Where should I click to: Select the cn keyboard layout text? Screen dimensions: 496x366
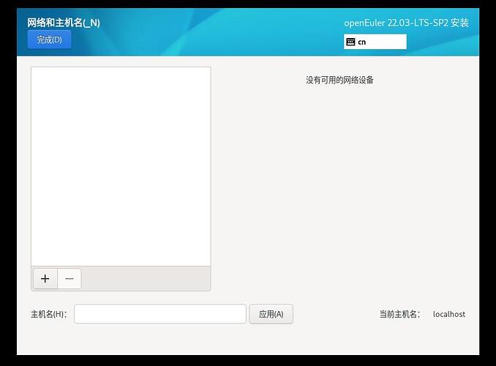362,42
